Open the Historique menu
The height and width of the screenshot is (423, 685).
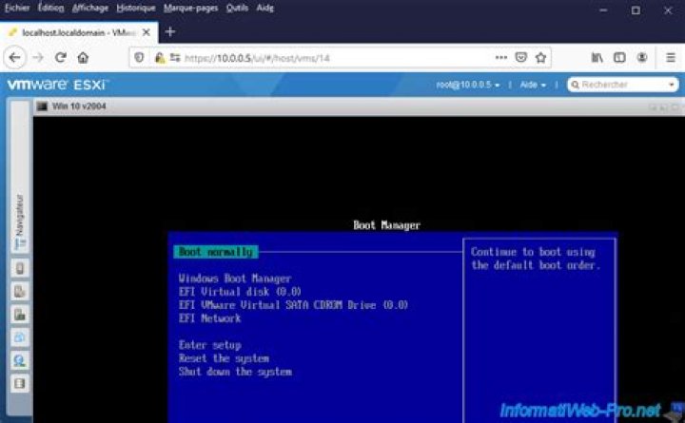[x=136, y=8]
